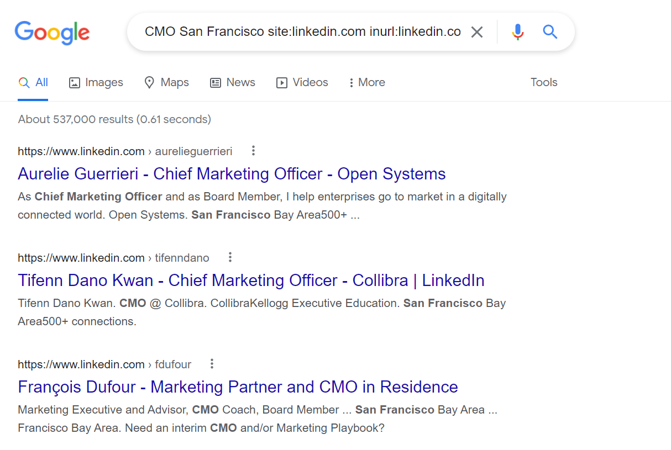Click the linkedin.com › tifenndano URL
Viewport: 671px width, 450px height.
[x=113, y=257]
